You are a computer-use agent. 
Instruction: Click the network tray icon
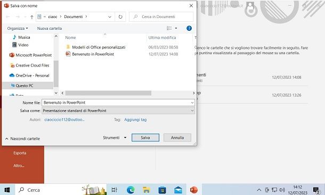(274, 190)
